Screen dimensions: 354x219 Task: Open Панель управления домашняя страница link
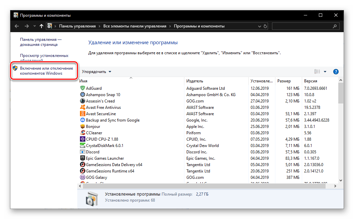(x=40, y=42)
